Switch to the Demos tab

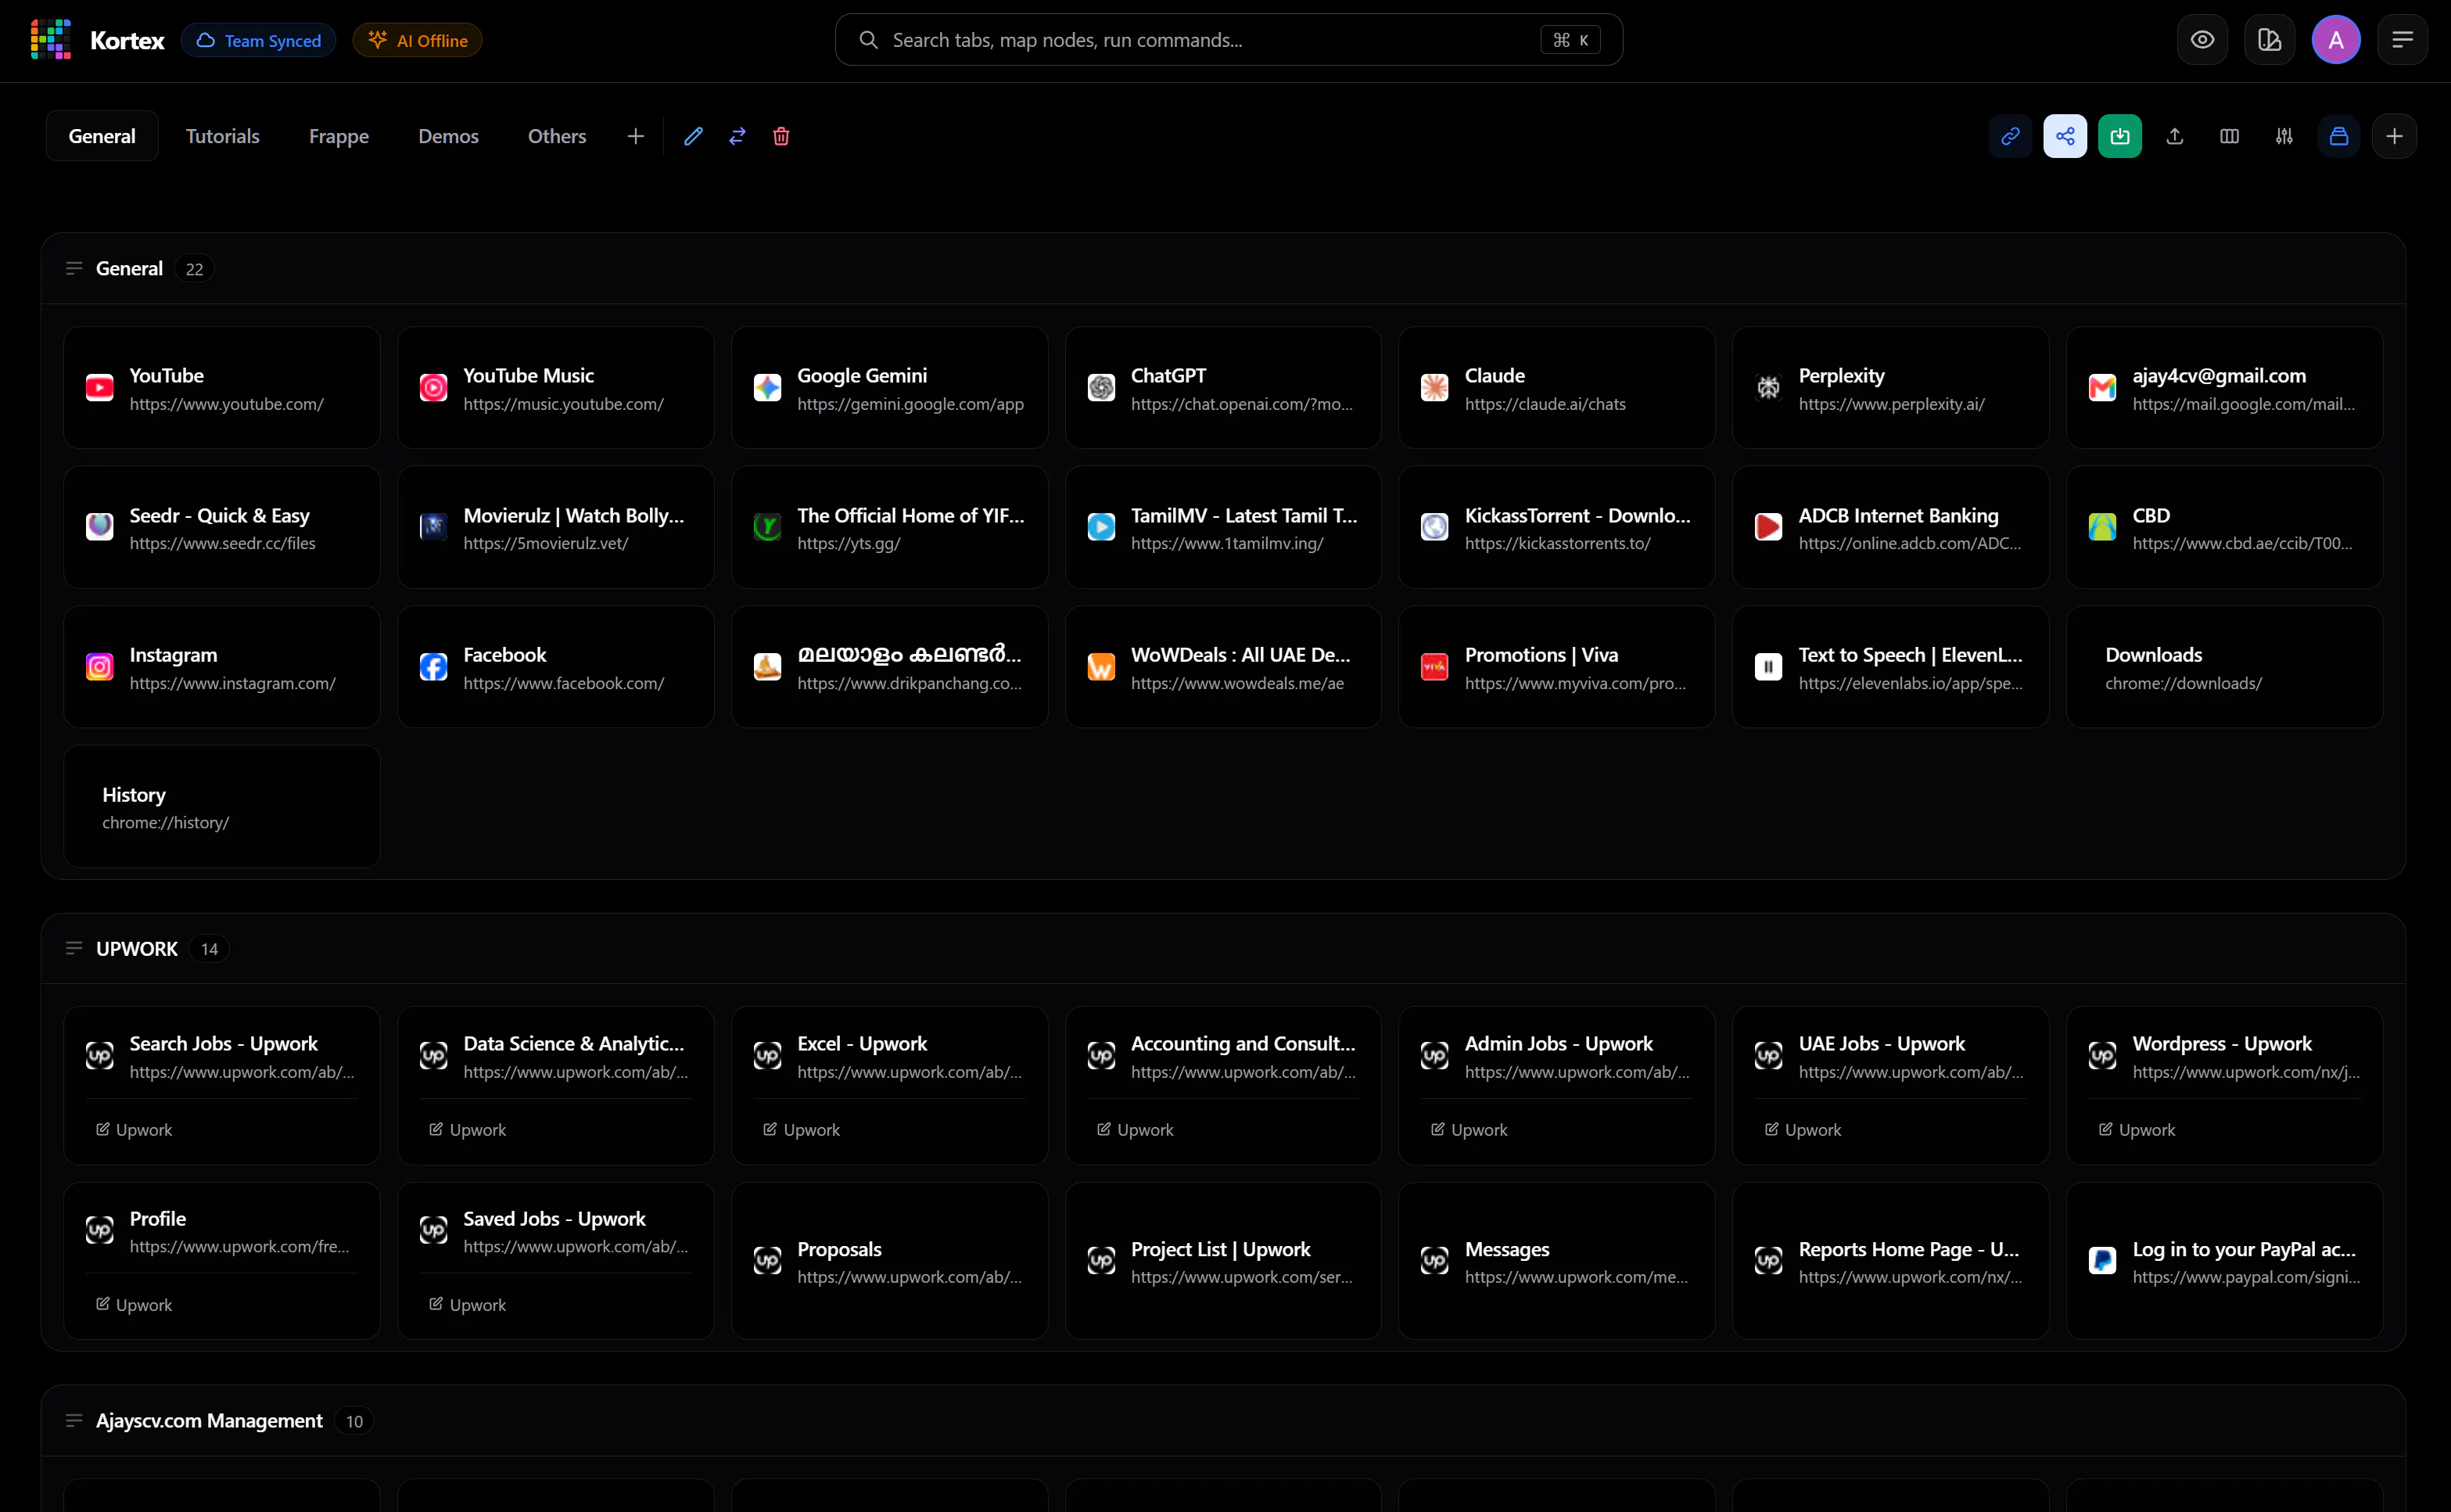pyautogui.click(x=448, y=136)
